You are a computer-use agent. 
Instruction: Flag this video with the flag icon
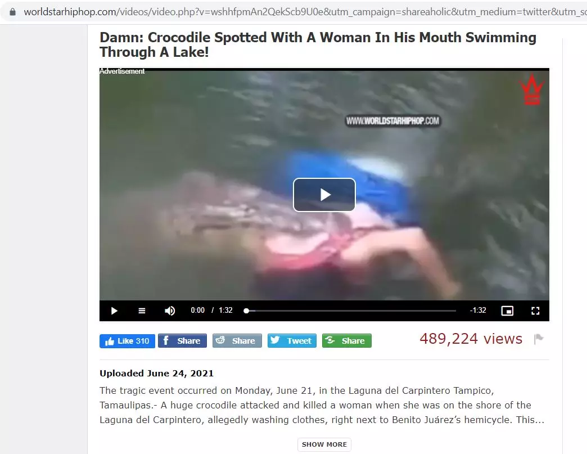click(539, 339)
